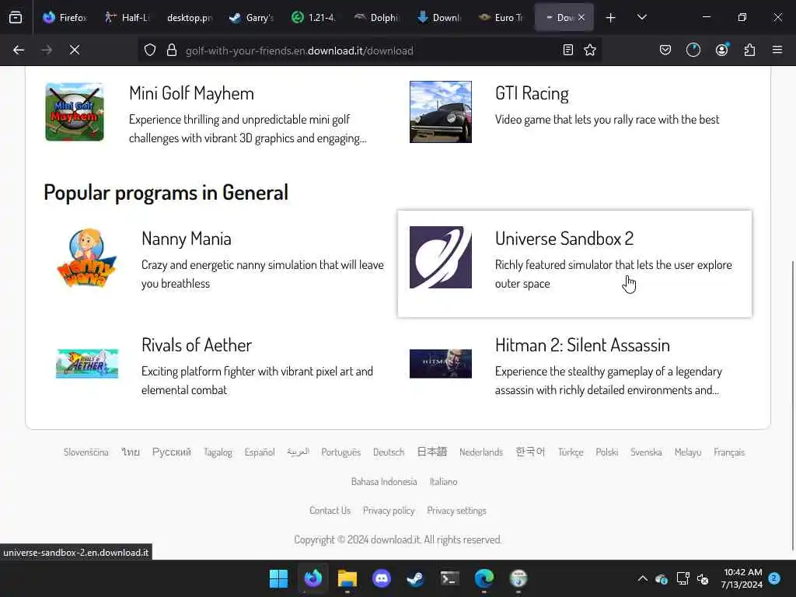This screenshot has height=597, width=796.
Task: Switch language to Nederlands
Action: coord(480,452)
